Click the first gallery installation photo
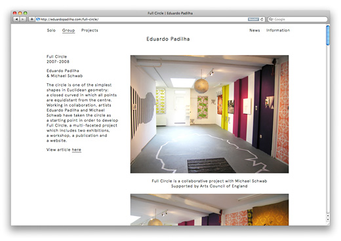This screenshot has height=241, width=341. pyautogui.click(x=209, y=114)
